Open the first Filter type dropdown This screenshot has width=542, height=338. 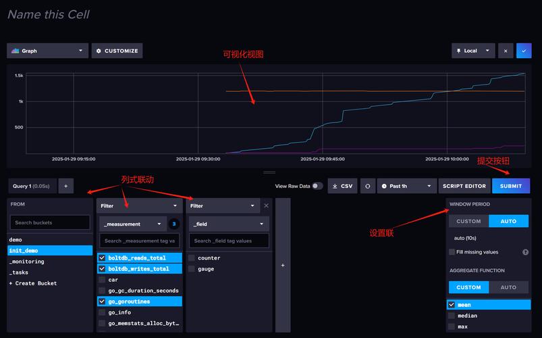(x=139, y=206)
